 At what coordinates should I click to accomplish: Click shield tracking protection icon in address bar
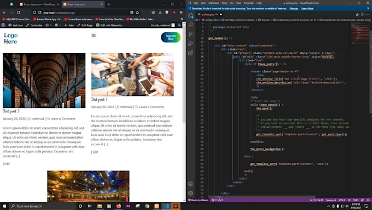click(34, 13)
